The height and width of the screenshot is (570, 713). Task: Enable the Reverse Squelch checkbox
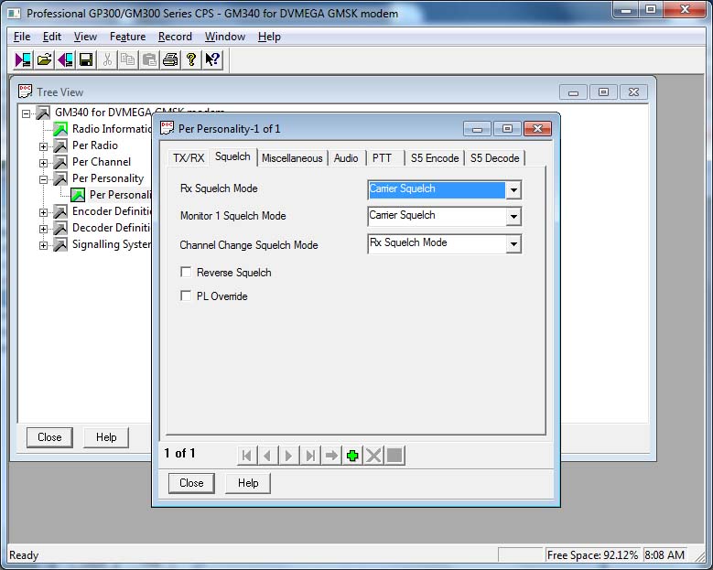(x=186, y=272)
